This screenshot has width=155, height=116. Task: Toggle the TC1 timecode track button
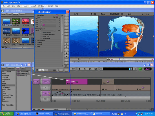(45, 99)
